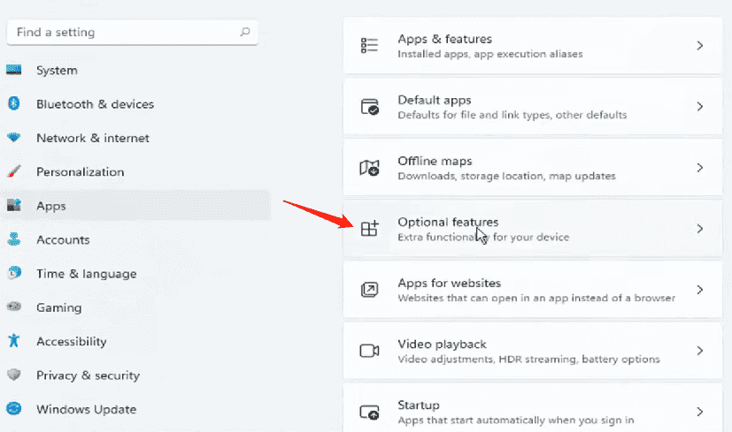This screenshot has width=732, height=432.
Task: Click the Default apps icon
Action: tap(370, 107)
